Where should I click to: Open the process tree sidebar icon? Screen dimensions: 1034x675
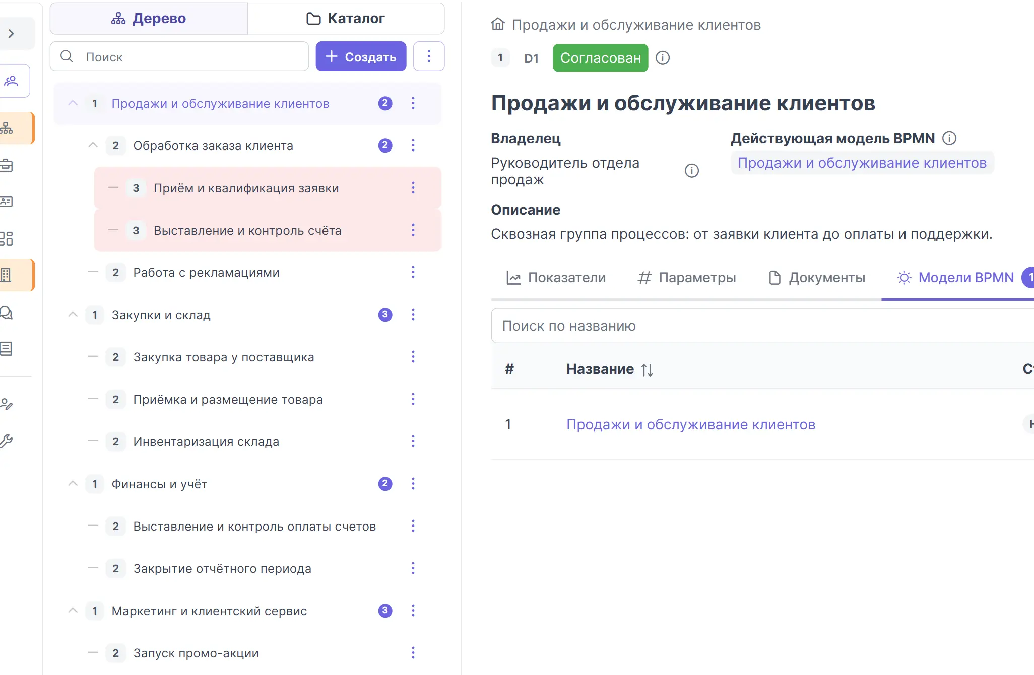(7, 128)
